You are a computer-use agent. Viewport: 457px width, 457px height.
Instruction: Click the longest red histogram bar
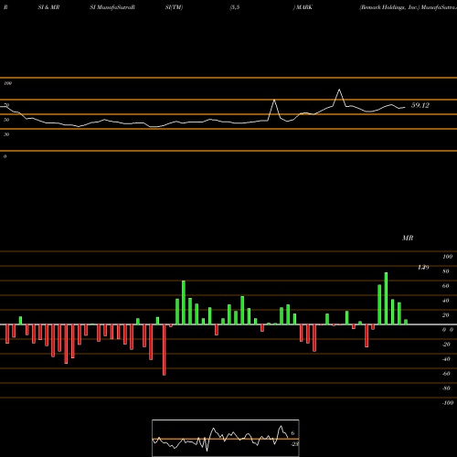coord(165,350)
